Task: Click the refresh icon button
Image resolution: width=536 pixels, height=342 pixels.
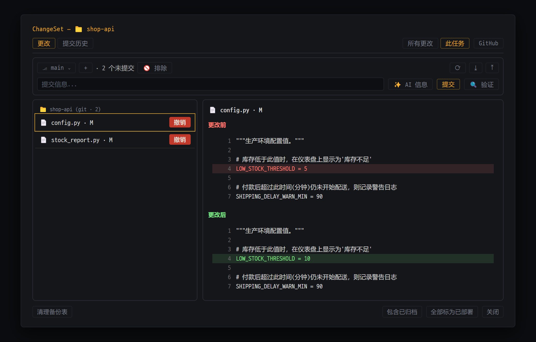Action: click(x=458, y=68)
